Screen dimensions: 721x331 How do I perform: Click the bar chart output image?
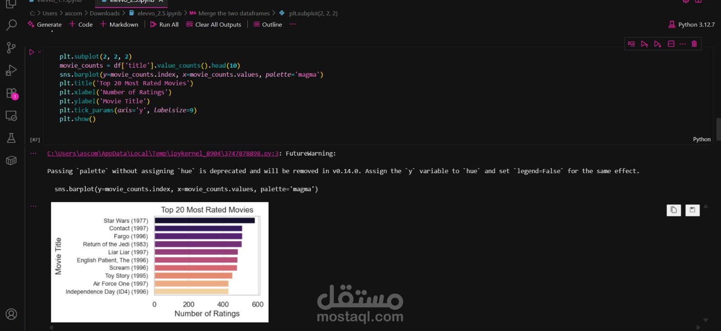(160, 262)
